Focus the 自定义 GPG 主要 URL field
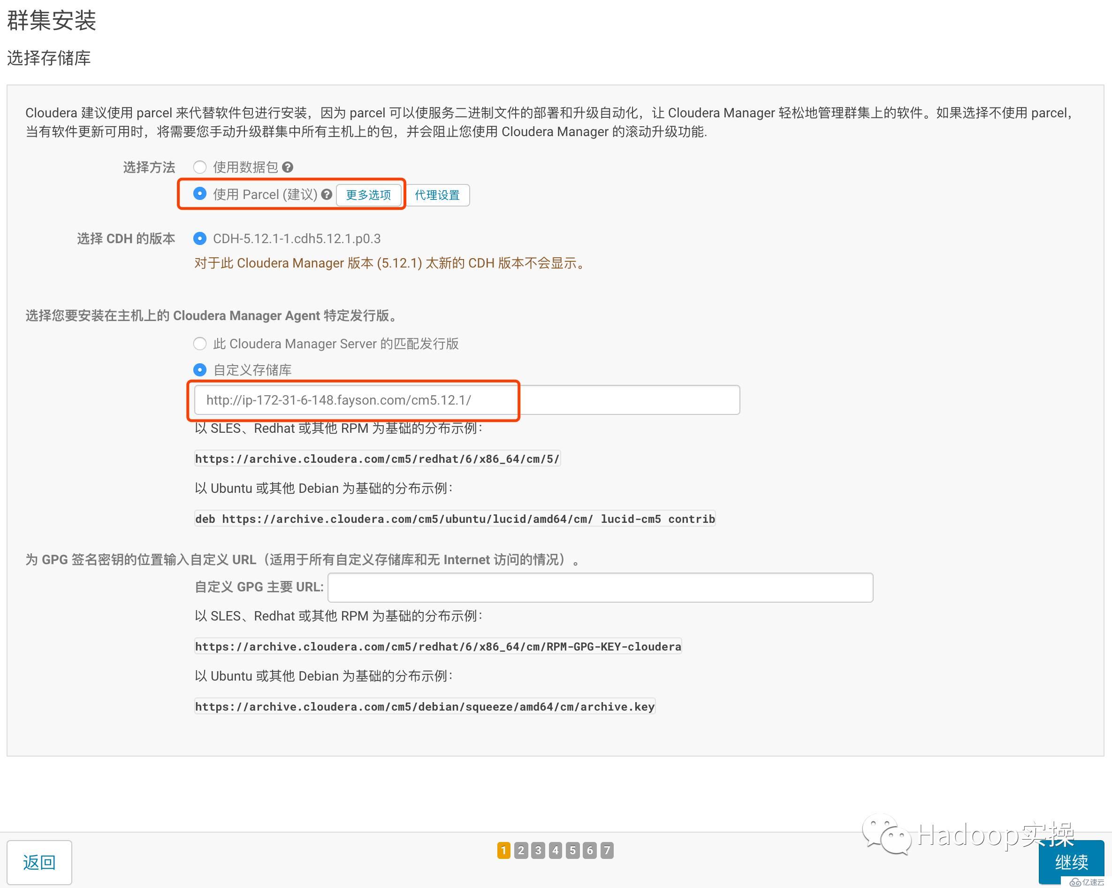The width and height of the screenshot is (1112, 888). coord(601,587)
